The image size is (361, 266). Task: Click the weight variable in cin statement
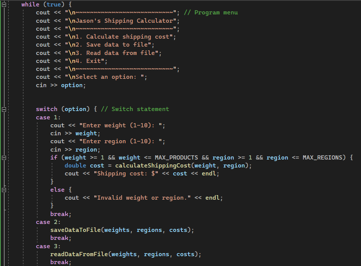pyautogui.click(x=86, y=133)
